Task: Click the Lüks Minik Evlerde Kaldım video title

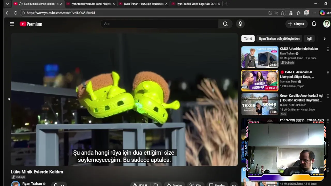Action: coord(37,172)
